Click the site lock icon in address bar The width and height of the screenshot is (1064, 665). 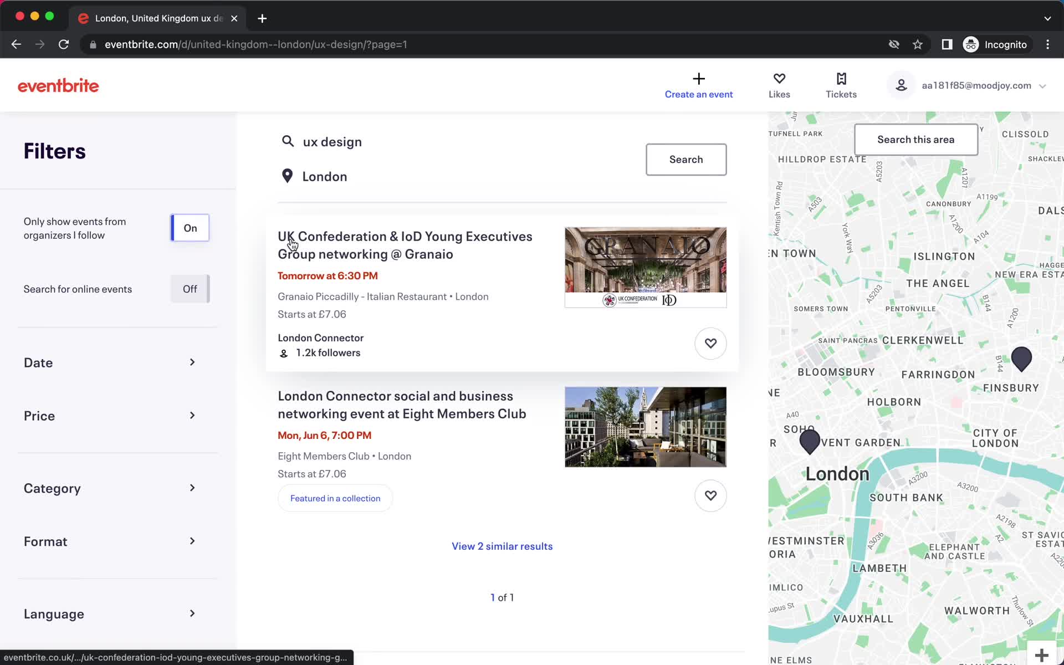(x=93, y=44)
